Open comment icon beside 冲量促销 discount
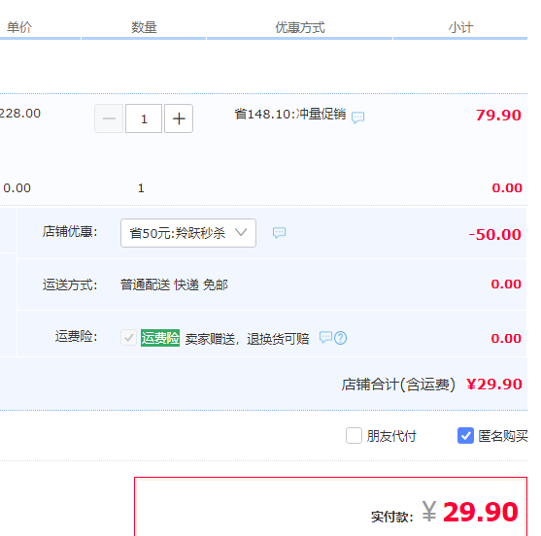 pos(357,117)
